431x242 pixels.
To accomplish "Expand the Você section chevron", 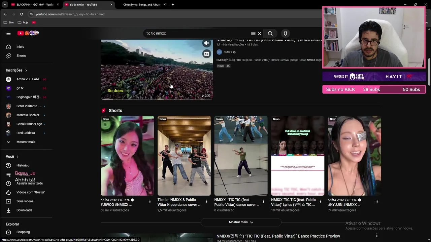I will coord(18,157).
